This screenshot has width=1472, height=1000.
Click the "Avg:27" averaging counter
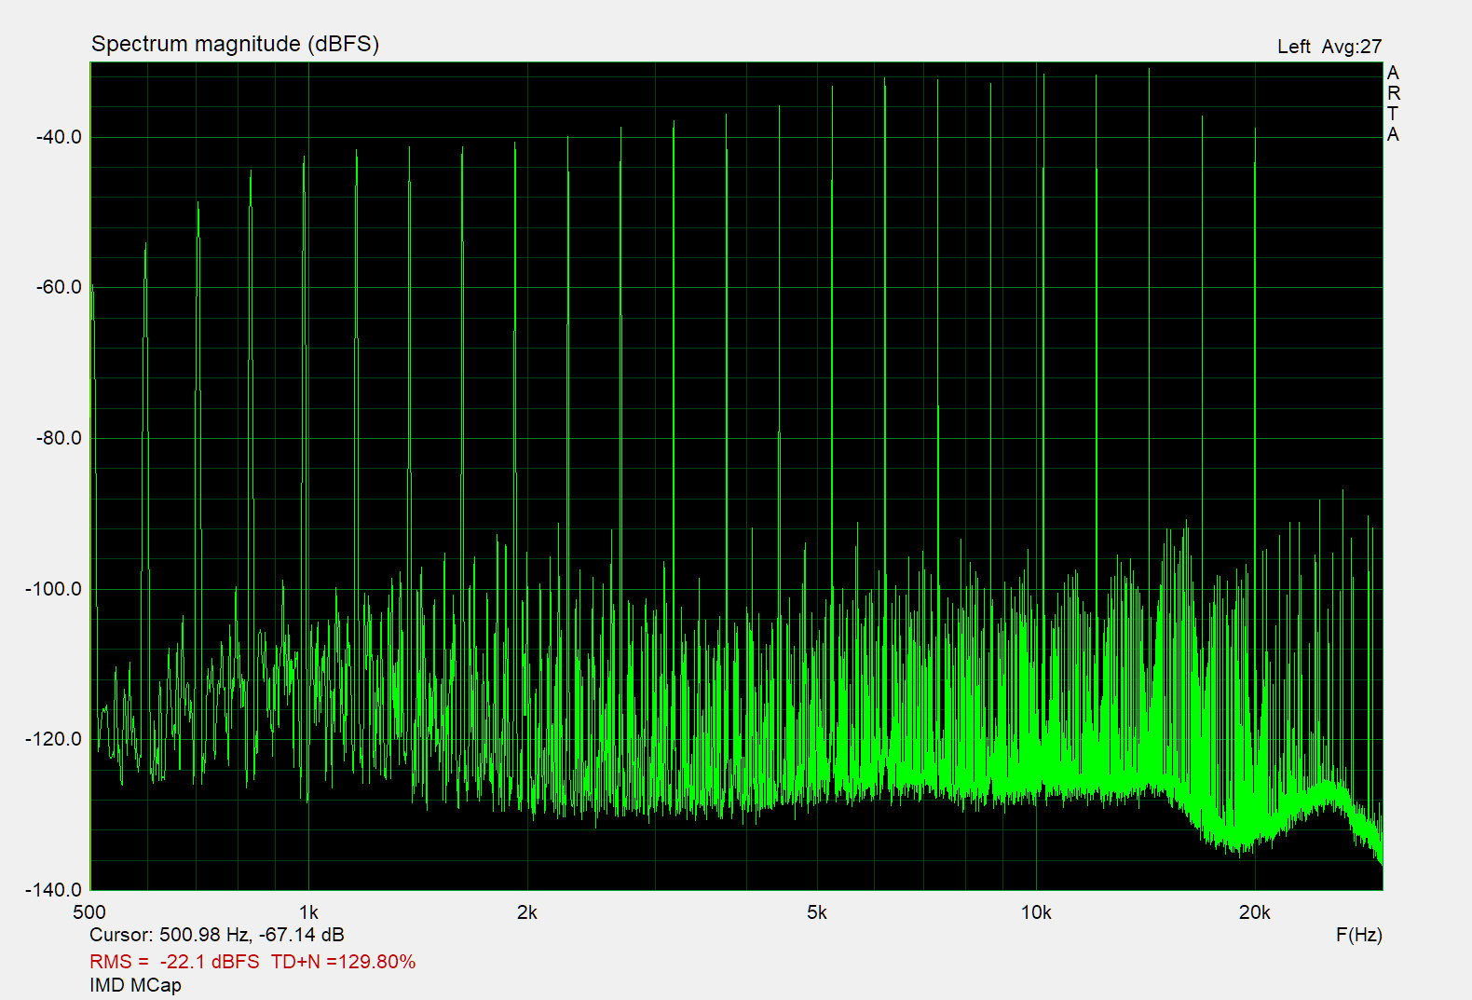pyautogui.click(x=1352, y=47)
